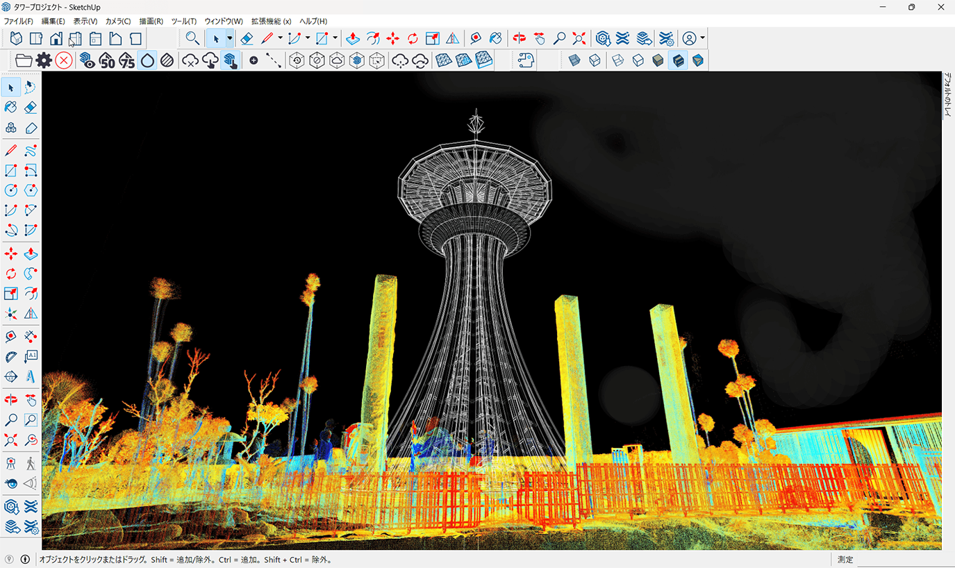Select the Eraser tool in top toolbar
The width and height of the screenshot is (955, 568).
[x=247, y=39]
